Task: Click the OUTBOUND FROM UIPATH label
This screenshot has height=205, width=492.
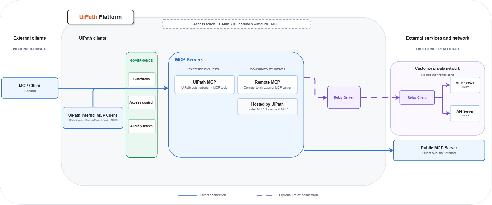Action: point(438,49)
